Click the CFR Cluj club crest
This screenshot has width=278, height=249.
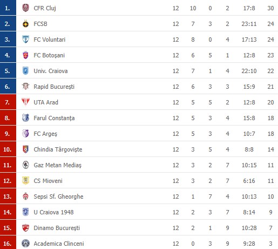(25, 8)
